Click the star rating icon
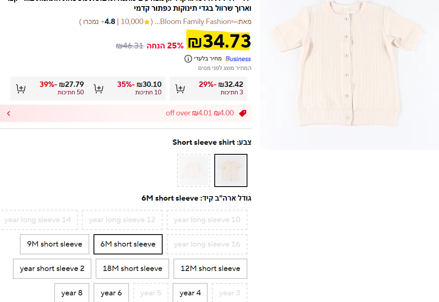 (147, 22)
